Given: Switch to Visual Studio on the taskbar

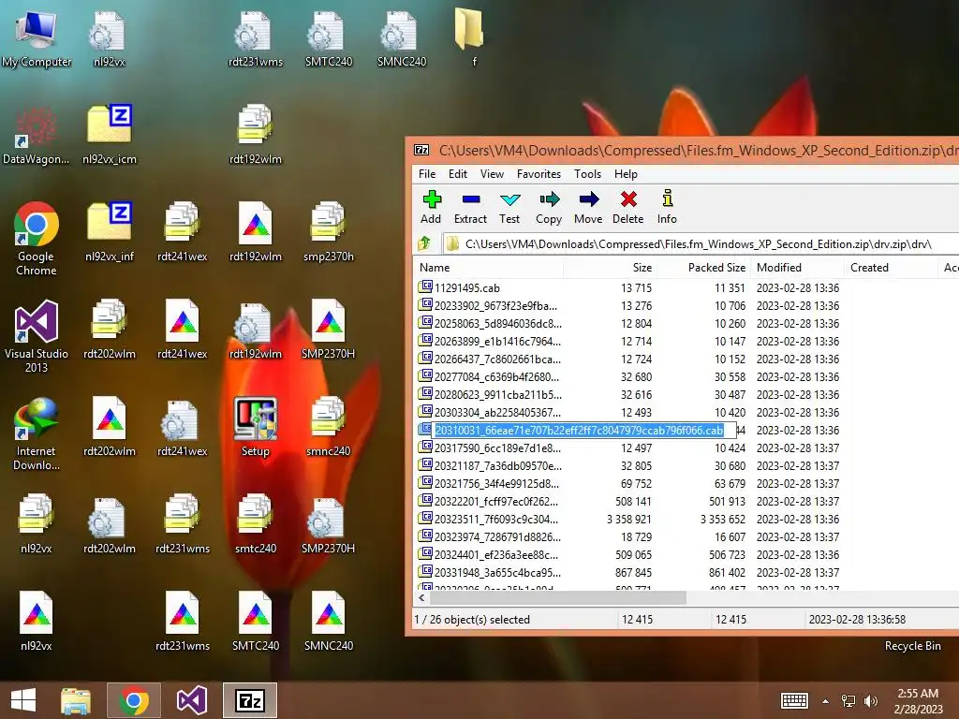Looking at the screenshot, I should 191,700.
